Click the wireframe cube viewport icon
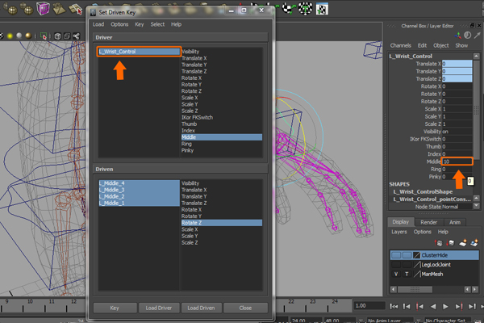The image size is (484, 323). (57, 36)
